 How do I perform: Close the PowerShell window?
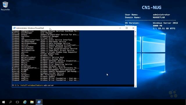click(x=133, y=28)
